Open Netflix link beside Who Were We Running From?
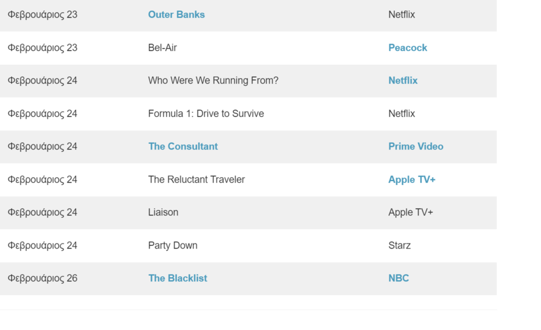 tap(403, 80)
